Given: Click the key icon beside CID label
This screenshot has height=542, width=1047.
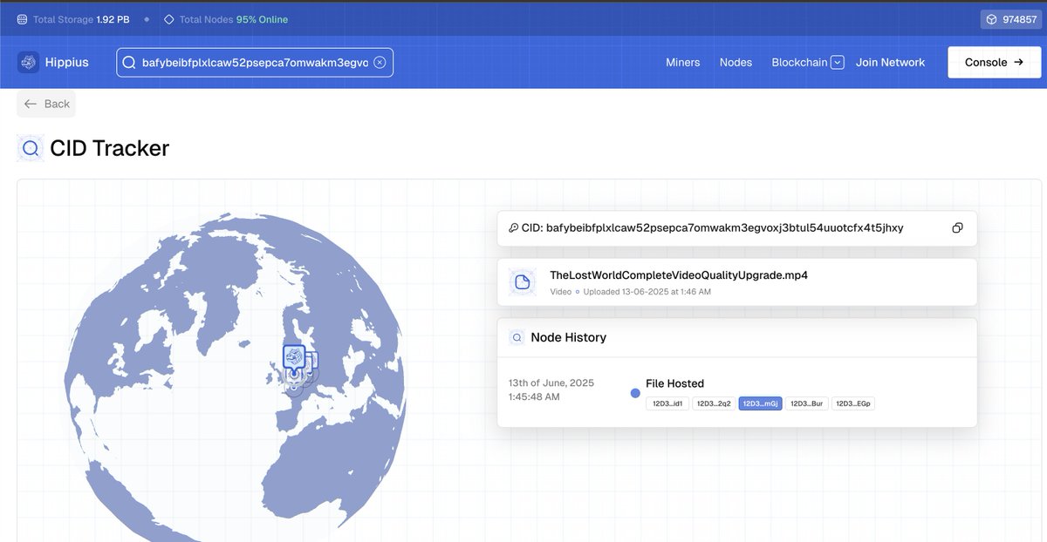Looking at the screenshot, I should (513, 228).
